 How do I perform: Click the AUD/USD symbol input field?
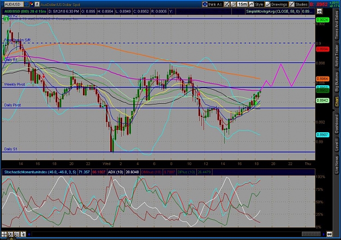14,4
